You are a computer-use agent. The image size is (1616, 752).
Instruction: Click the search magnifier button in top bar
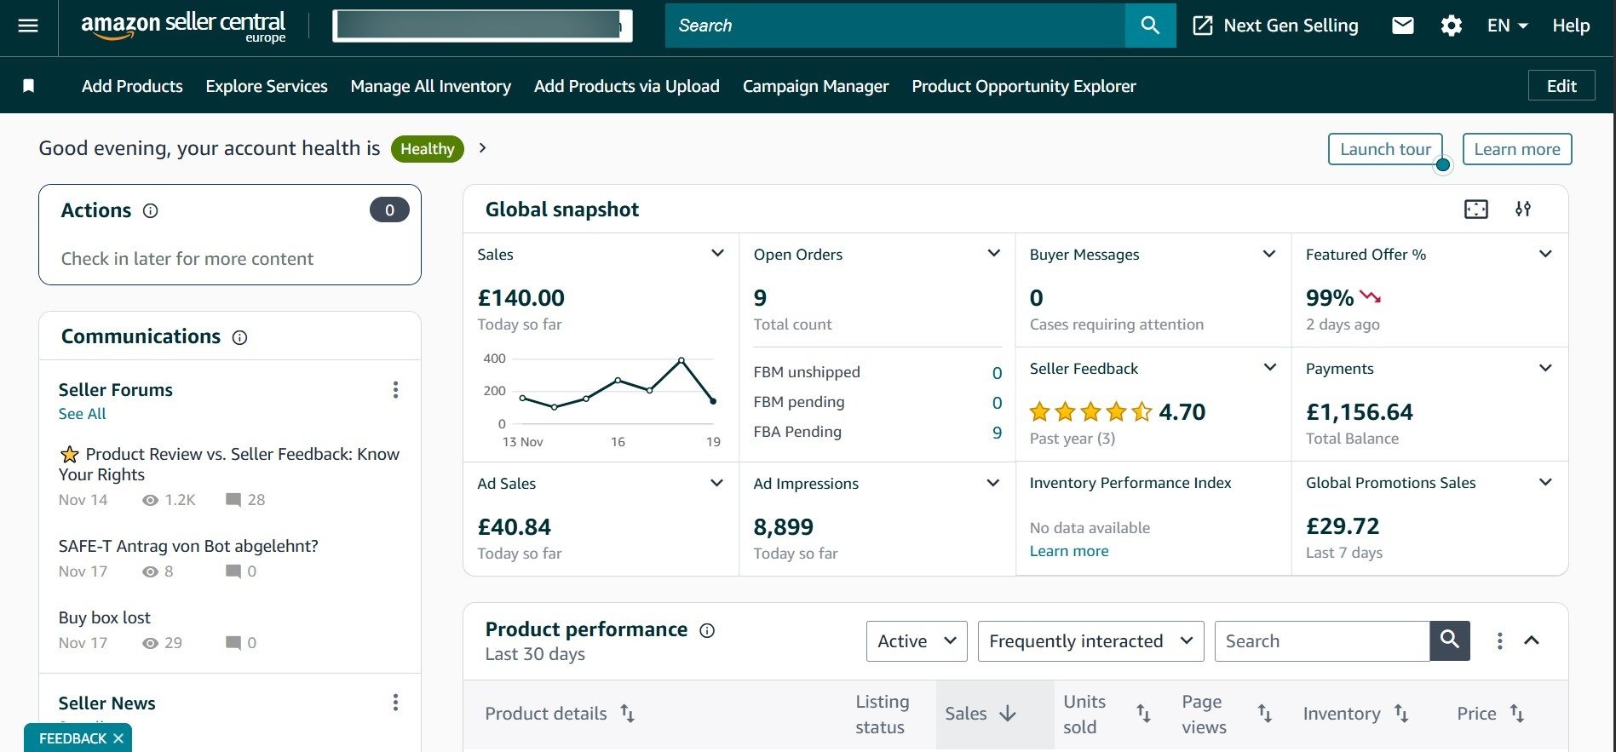coord(1150,26)
